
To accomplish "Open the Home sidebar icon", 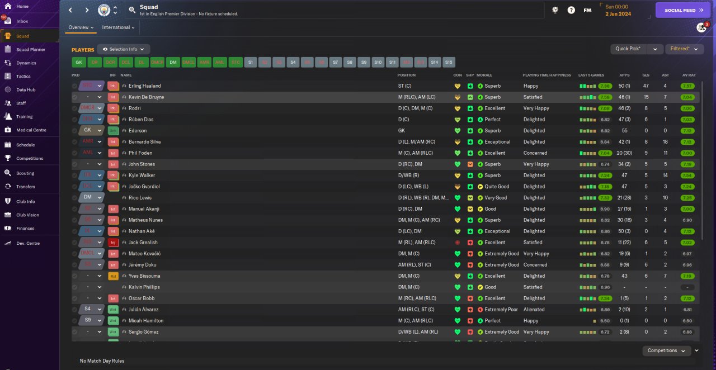I will coord(8,6).
